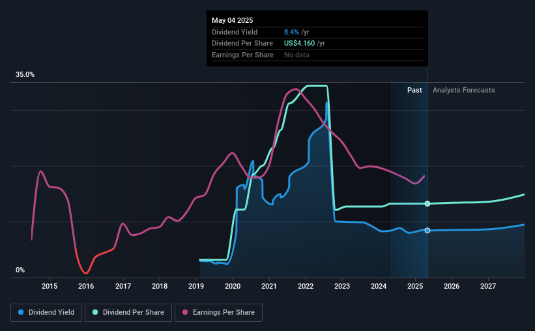Toggle the Dividend Per Share legend button
This screenshot has height=331, width=535.
tap(128, 313)
